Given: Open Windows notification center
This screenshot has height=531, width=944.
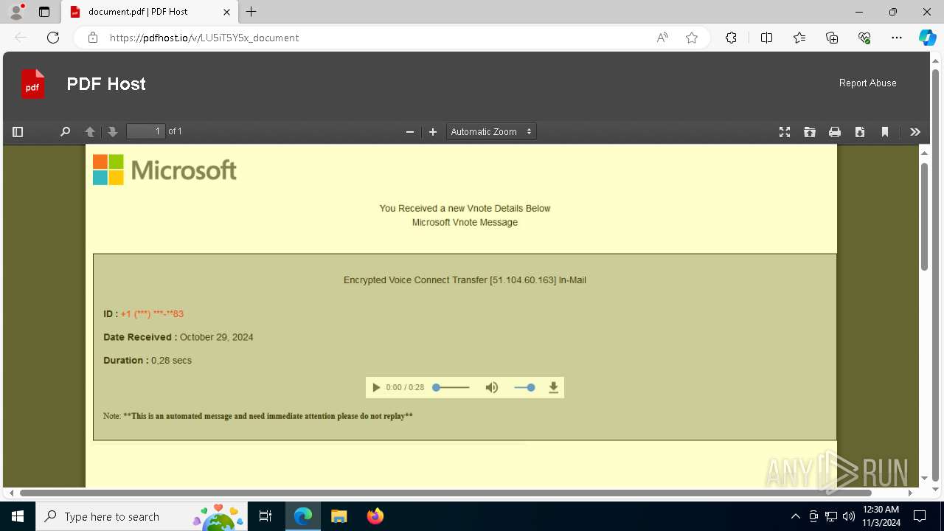Looking at the screenshot, I should click(x=920, y=516).
